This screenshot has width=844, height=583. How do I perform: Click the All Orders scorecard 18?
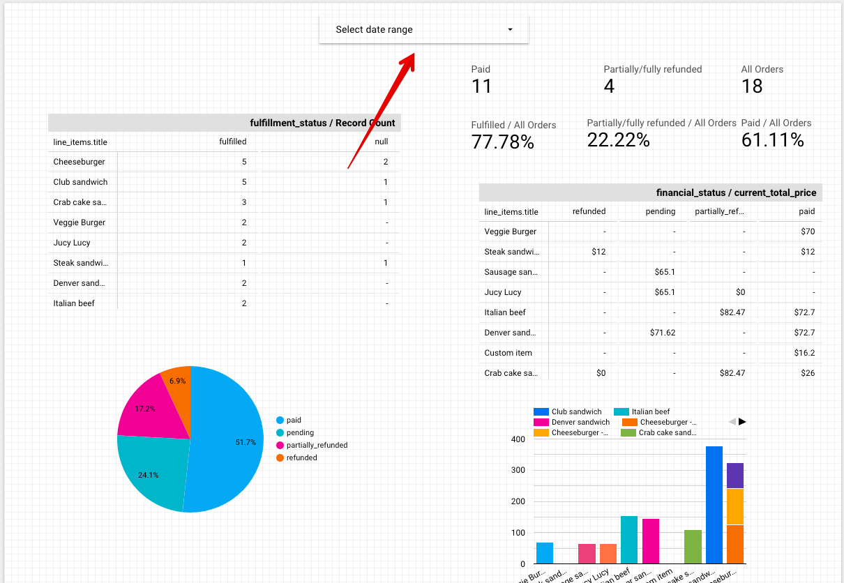[x=752, y=86]
